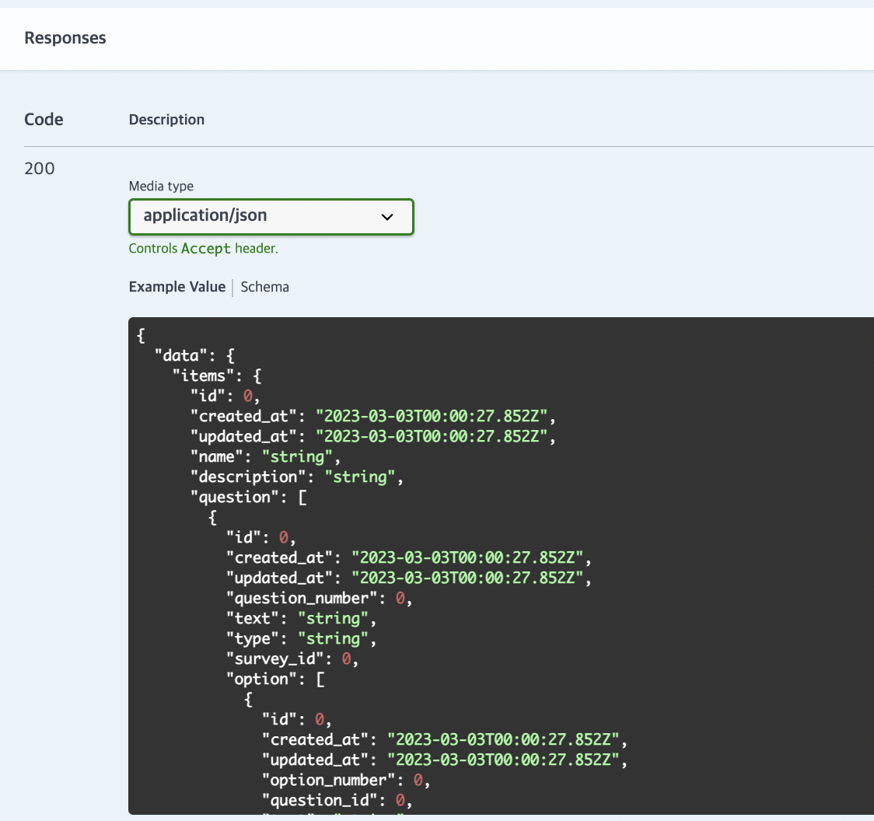The height and width of the screenshot is (821, 874).
Task: Click the Media type label
Action: point(161,186)
